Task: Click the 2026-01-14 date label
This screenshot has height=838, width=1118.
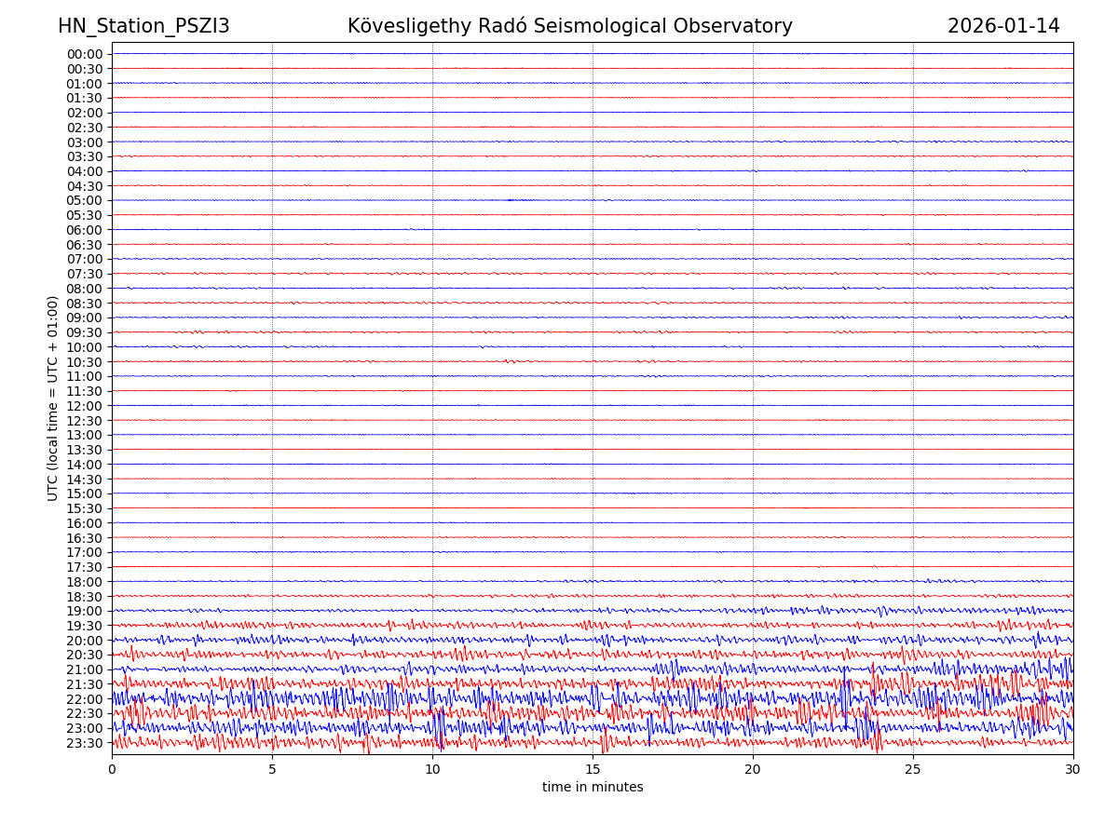Action: 1003,26
